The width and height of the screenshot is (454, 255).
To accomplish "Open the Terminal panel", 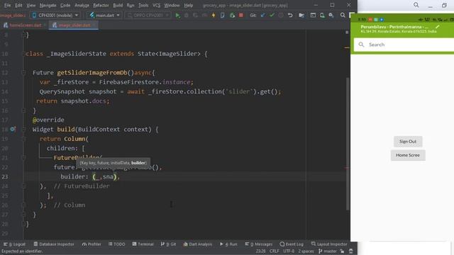I will click(x=143, y=244).
